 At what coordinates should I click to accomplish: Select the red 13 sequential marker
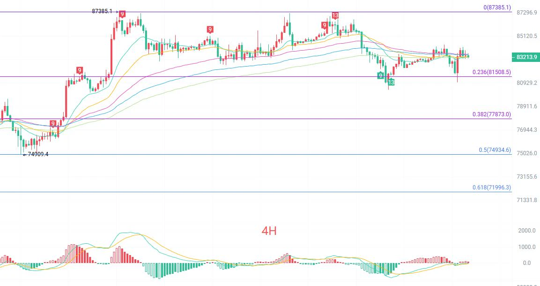(x=335, y=15)
